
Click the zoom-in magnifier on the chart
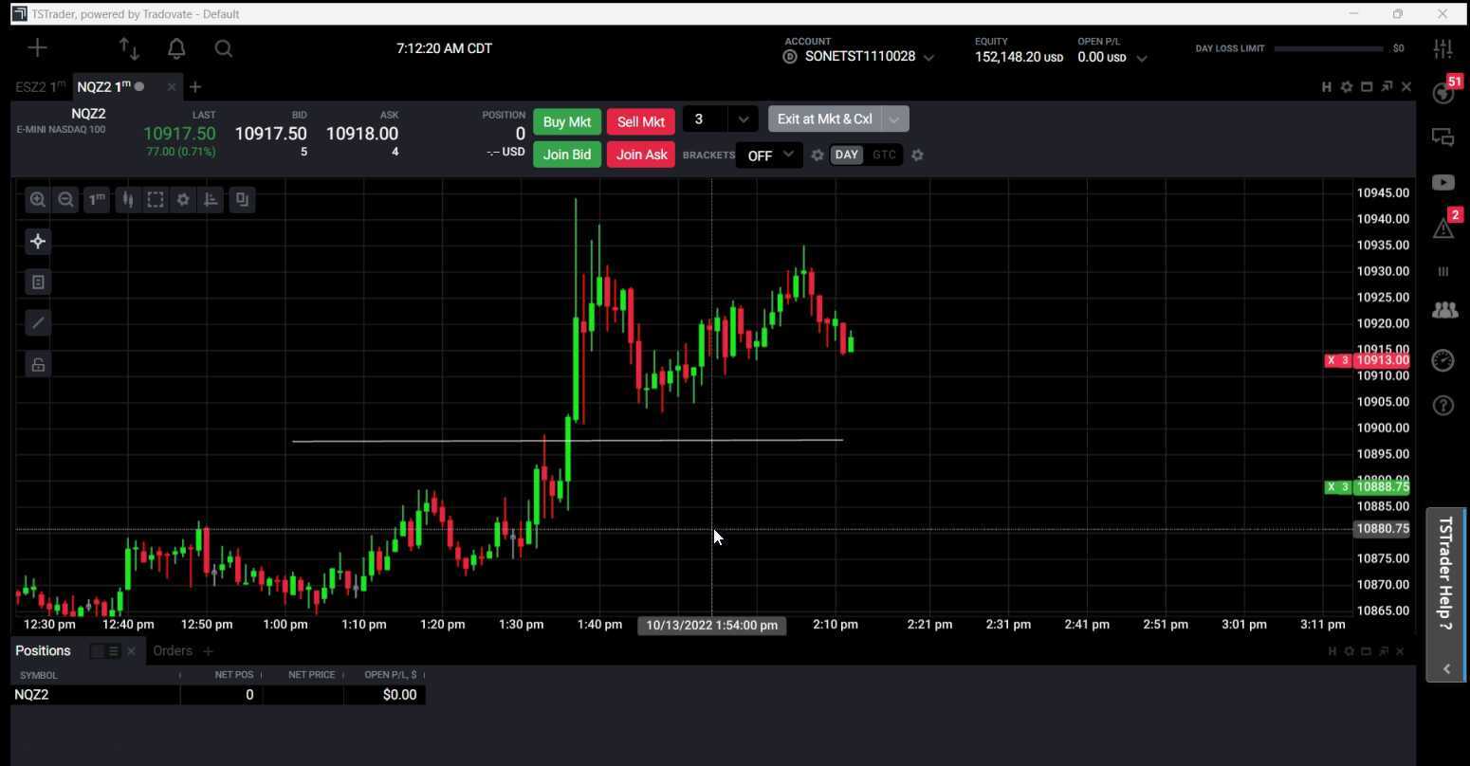click(x=38, y=199)
